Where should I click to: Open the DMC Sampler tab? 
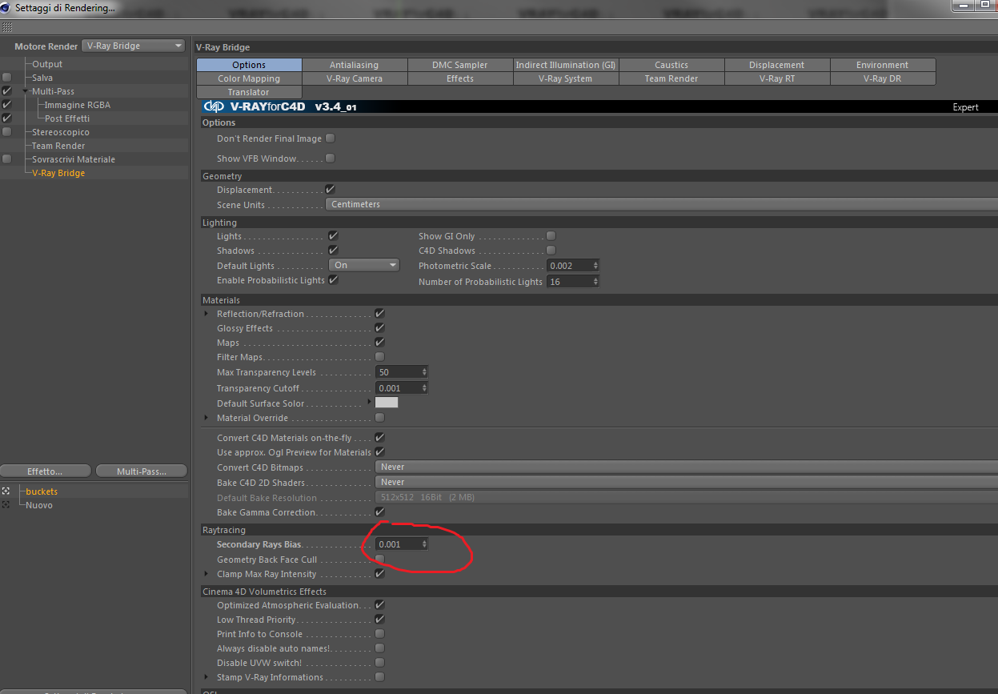[460, 65]
